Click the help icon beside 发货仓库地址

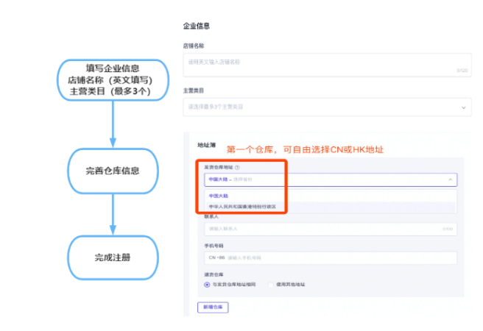(237, 168)
